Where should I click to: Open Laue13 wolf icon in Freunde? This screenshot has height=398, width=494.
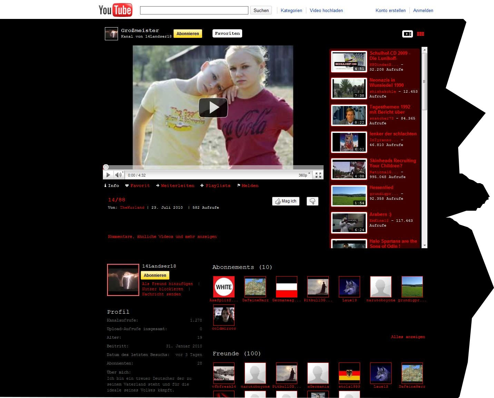point(381,373)
